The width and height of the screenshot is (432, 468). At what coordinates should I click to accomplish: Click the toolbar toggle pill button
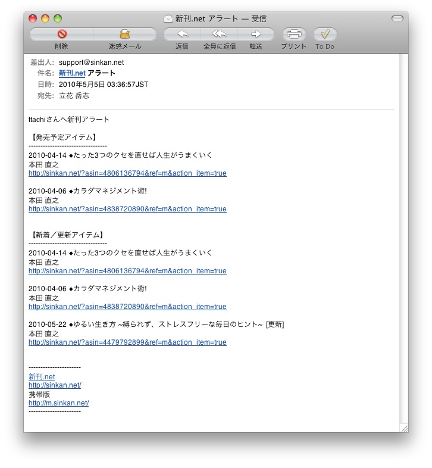pos(397,18)
